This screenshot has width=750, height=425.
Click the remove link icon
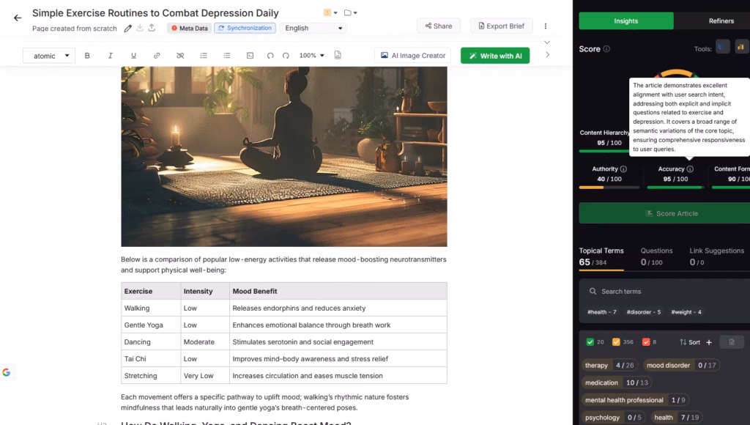[x=182, y=55]
